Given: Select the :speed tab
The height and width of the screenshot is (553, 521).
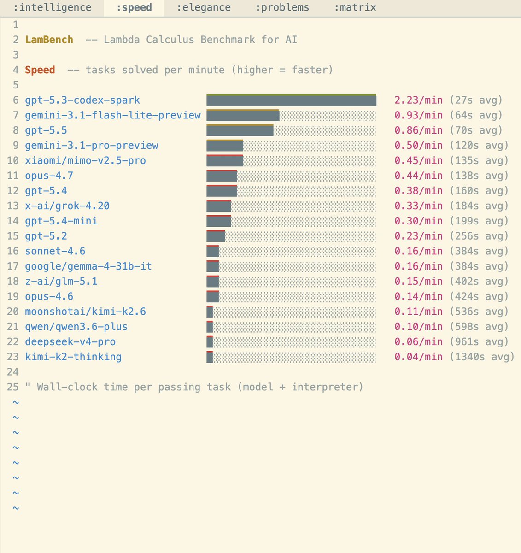Looking at the screenshot, I should coord(134,8).
